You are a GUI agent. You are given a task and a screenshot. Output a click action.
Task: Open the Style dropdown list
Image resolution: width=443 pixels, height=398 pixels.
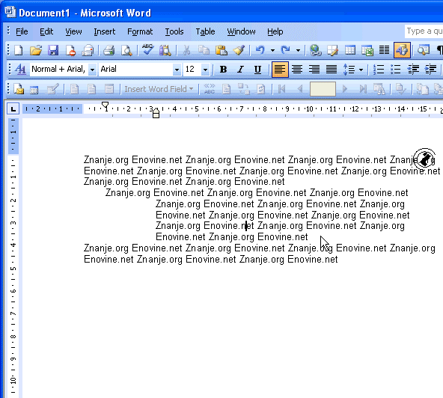[92, 70]
